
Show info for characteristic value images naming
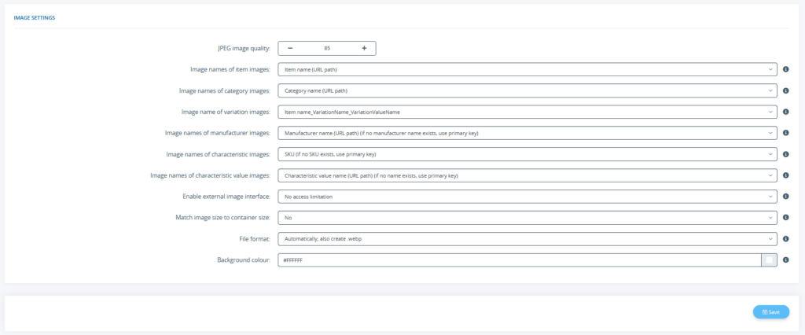pos(785,175)
